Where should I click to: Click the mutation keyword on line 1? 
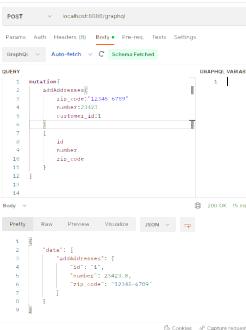(x=42, y=82)
